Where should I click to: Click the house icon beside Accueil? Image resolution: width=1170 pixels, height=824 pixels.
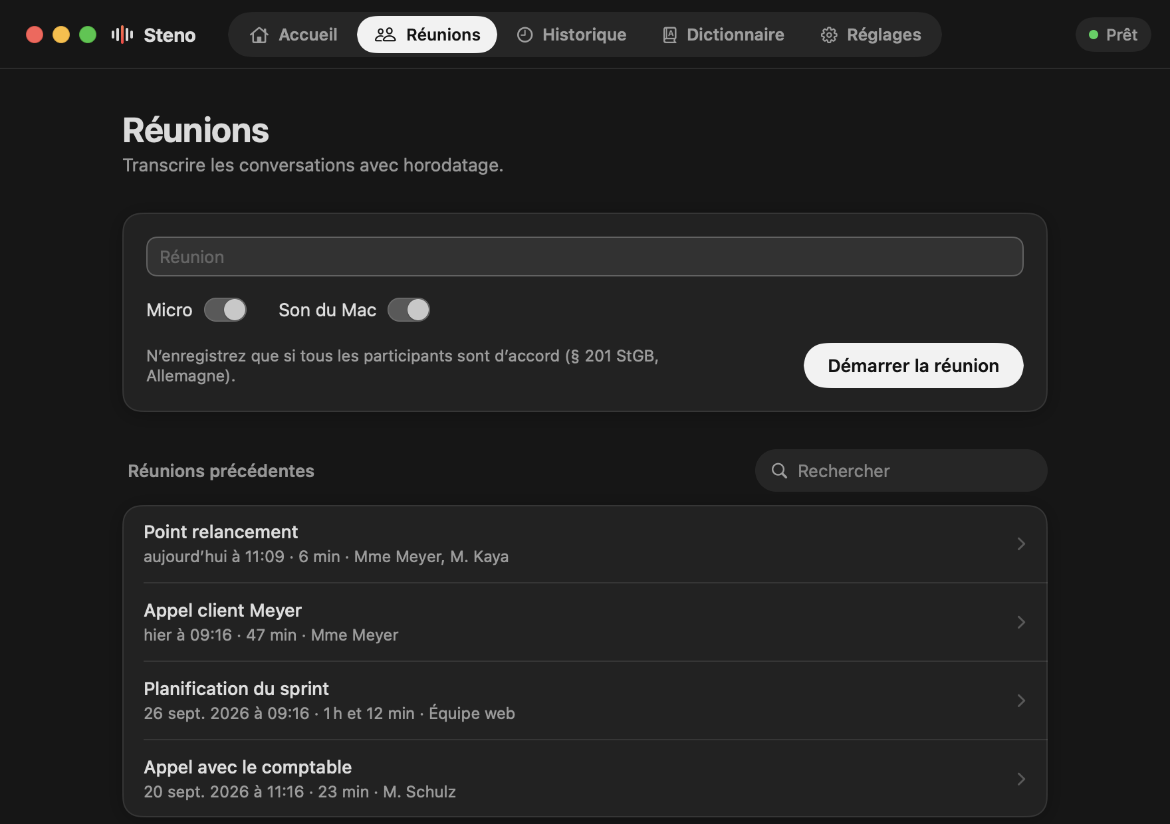259,35
